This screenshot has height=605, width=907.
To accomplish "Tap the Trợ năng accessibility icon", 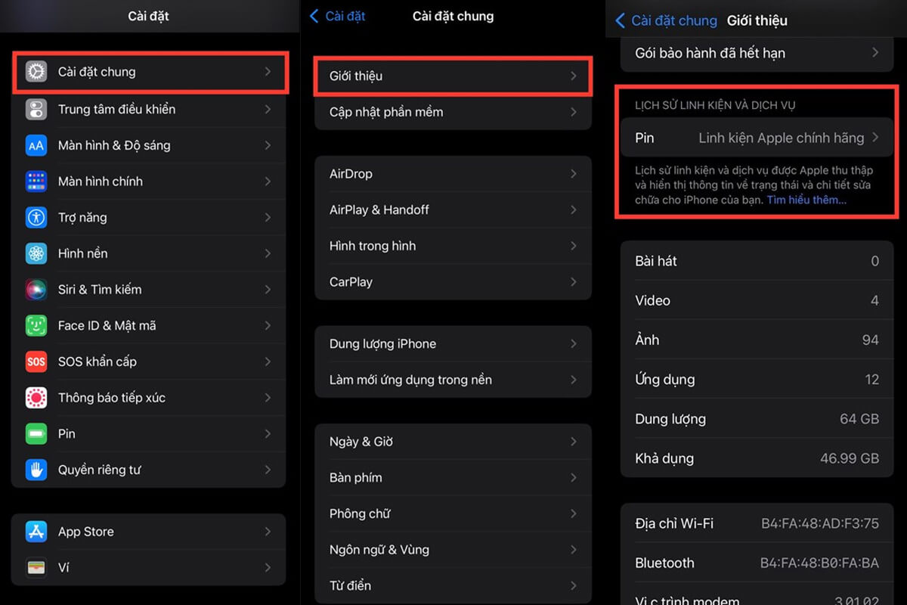I will (x=36, y=217).
